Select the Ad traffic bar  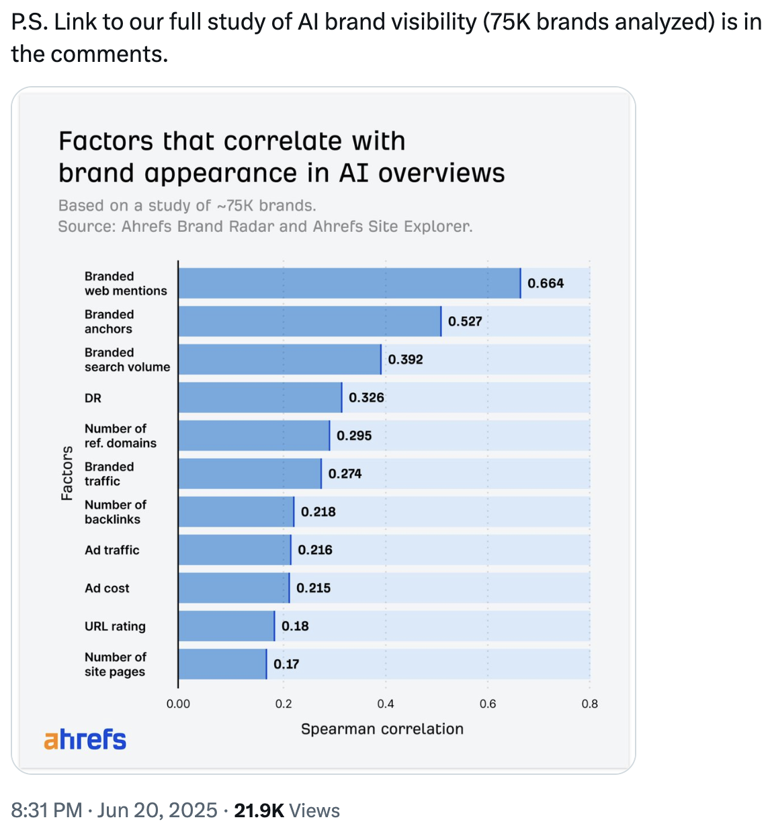click(x=234, y=550)
